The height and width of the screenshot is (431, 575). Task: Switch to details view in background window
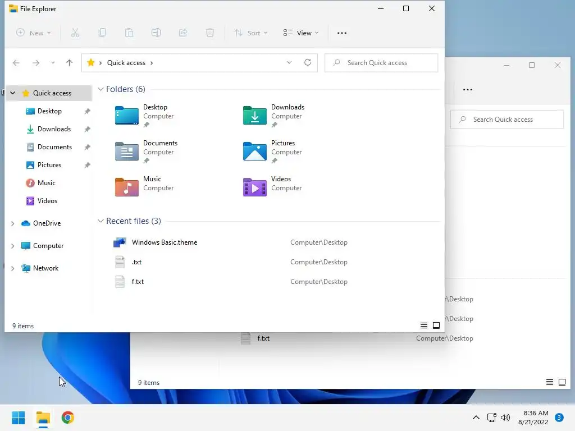tap(549, 382)
